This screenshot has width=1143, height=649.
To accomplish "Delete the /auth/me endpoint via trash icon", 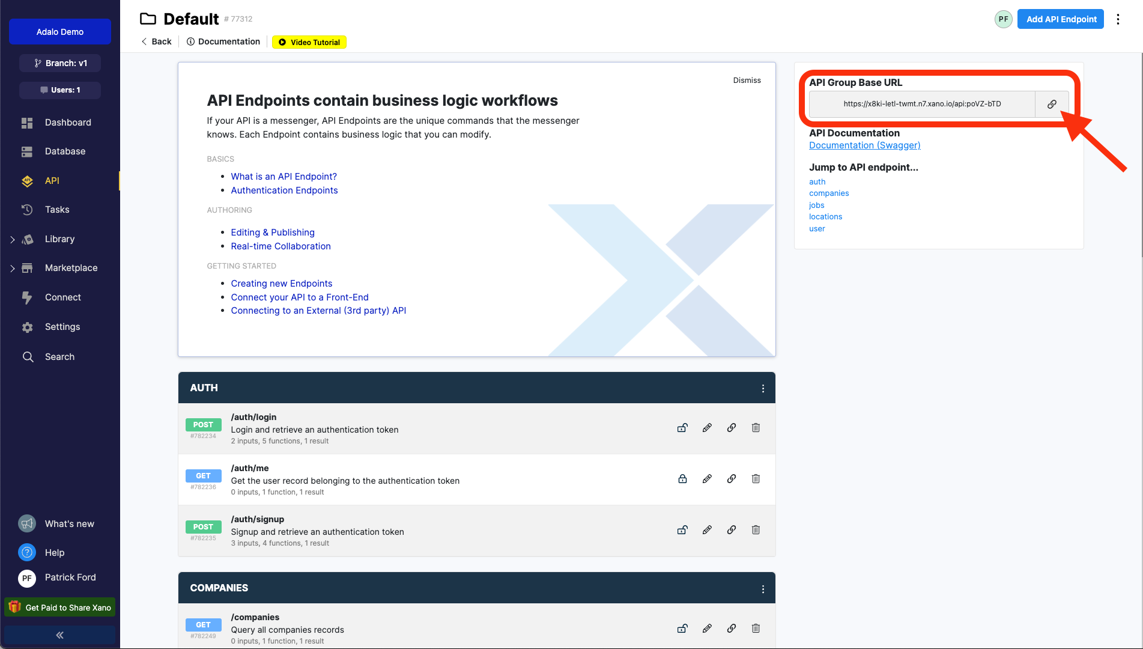I will click(x=756, y=479).
